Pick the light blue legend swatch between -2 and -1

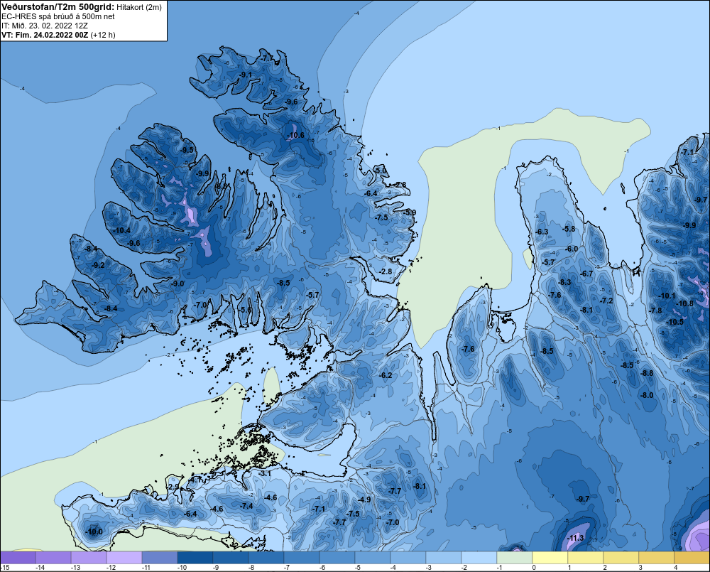(x=479, y=557)
